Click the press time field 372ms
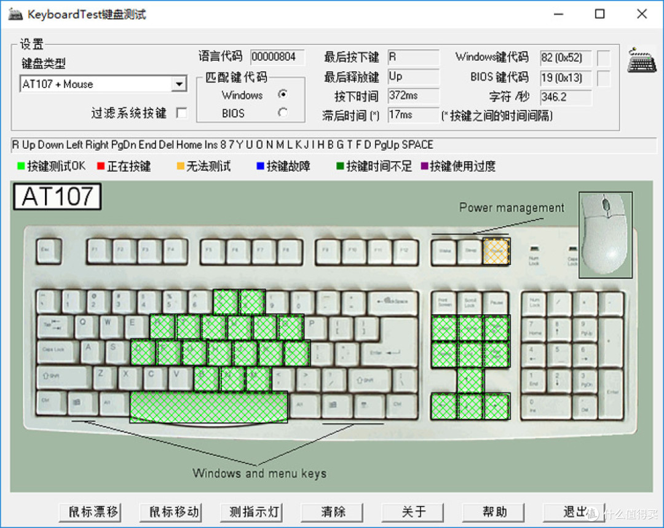The height and width of the screenshot is (528, 664). click(x=413, y=96)
